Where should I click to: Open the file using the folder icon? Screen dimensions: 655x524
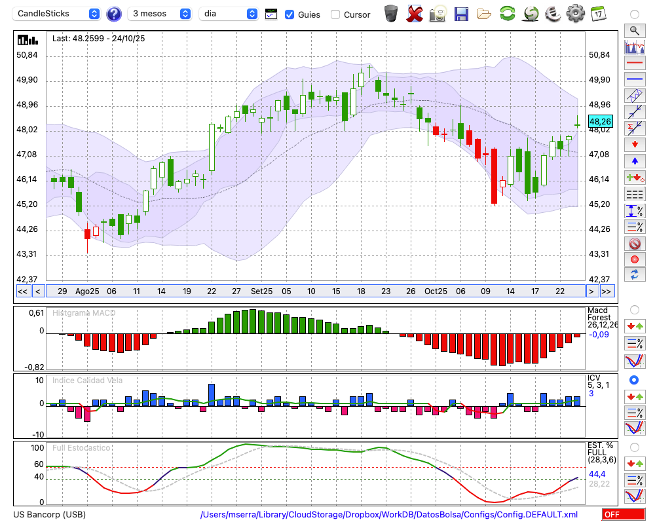(484, 14)
